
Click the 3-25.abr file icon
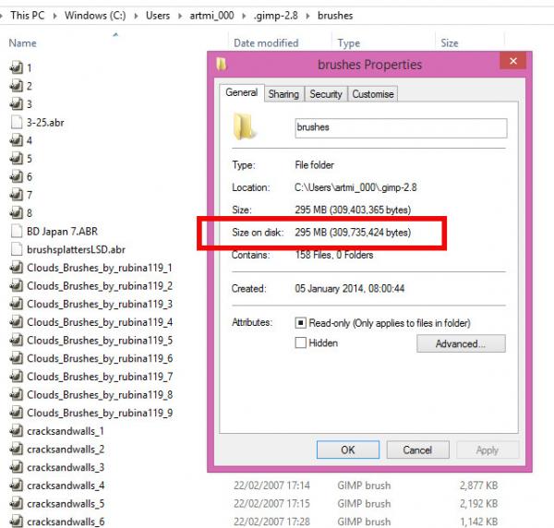coord(17,122)
